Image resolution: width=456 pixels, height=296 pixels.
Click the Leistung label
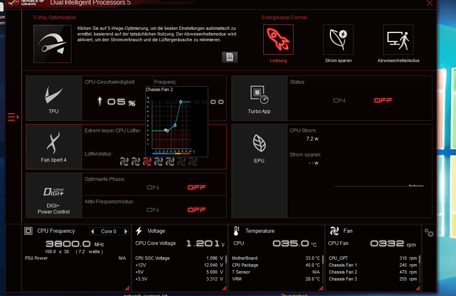278,60
